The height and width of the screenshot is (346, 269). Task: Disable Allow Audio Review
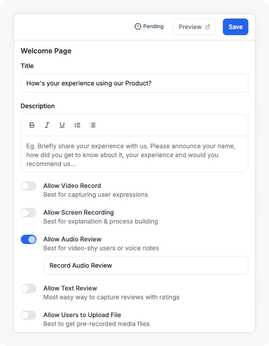click(28, 239)
